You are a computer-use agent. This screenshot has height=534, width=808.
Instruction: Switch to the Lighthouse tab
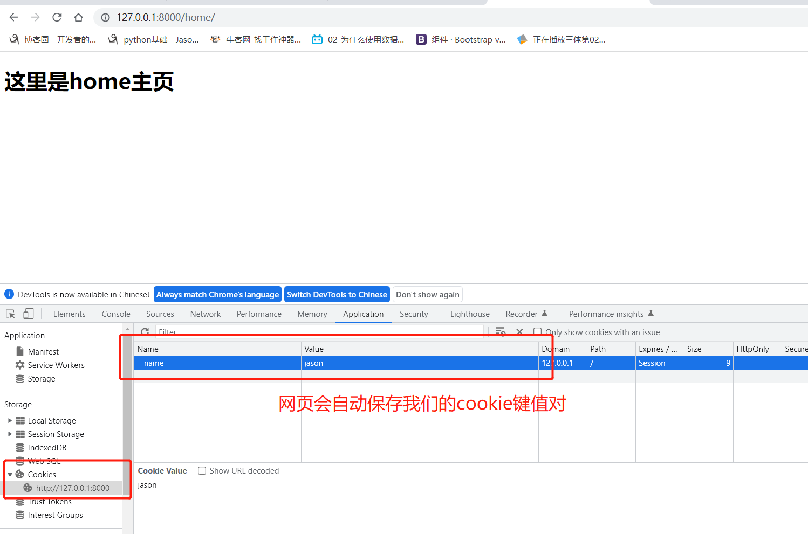click(x=470, y=314)
